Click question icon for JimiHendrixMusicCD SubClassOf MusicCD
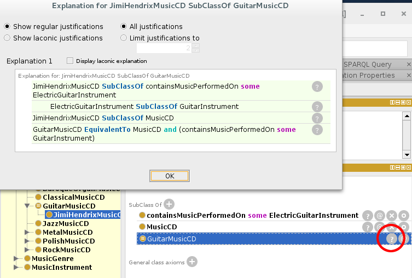This screenshot has width=412, height=278. coord(317,118)
